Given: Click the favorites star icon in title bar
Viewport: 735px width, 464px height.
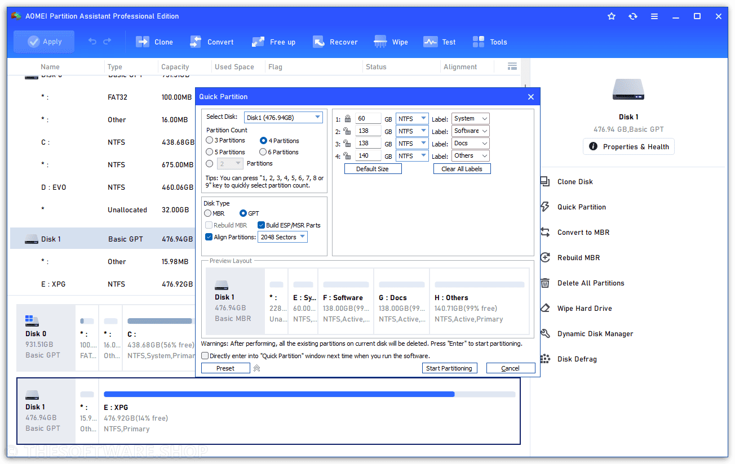Looking at the screenshot, I should [x=612, y=16].
